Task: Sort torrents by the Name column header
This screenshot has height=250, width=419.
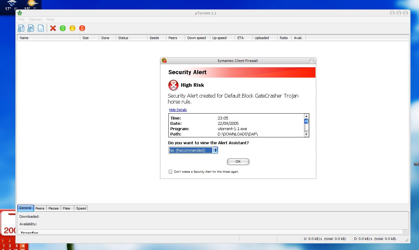Action: (x=49, y=38)
